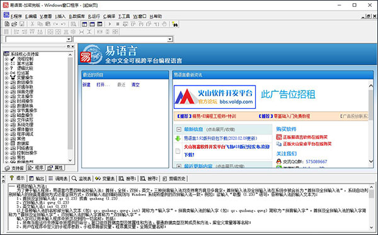This screenshot has width=378, height=235.
Task: Click the float icon of the support library panel
Action: (68, 46)
